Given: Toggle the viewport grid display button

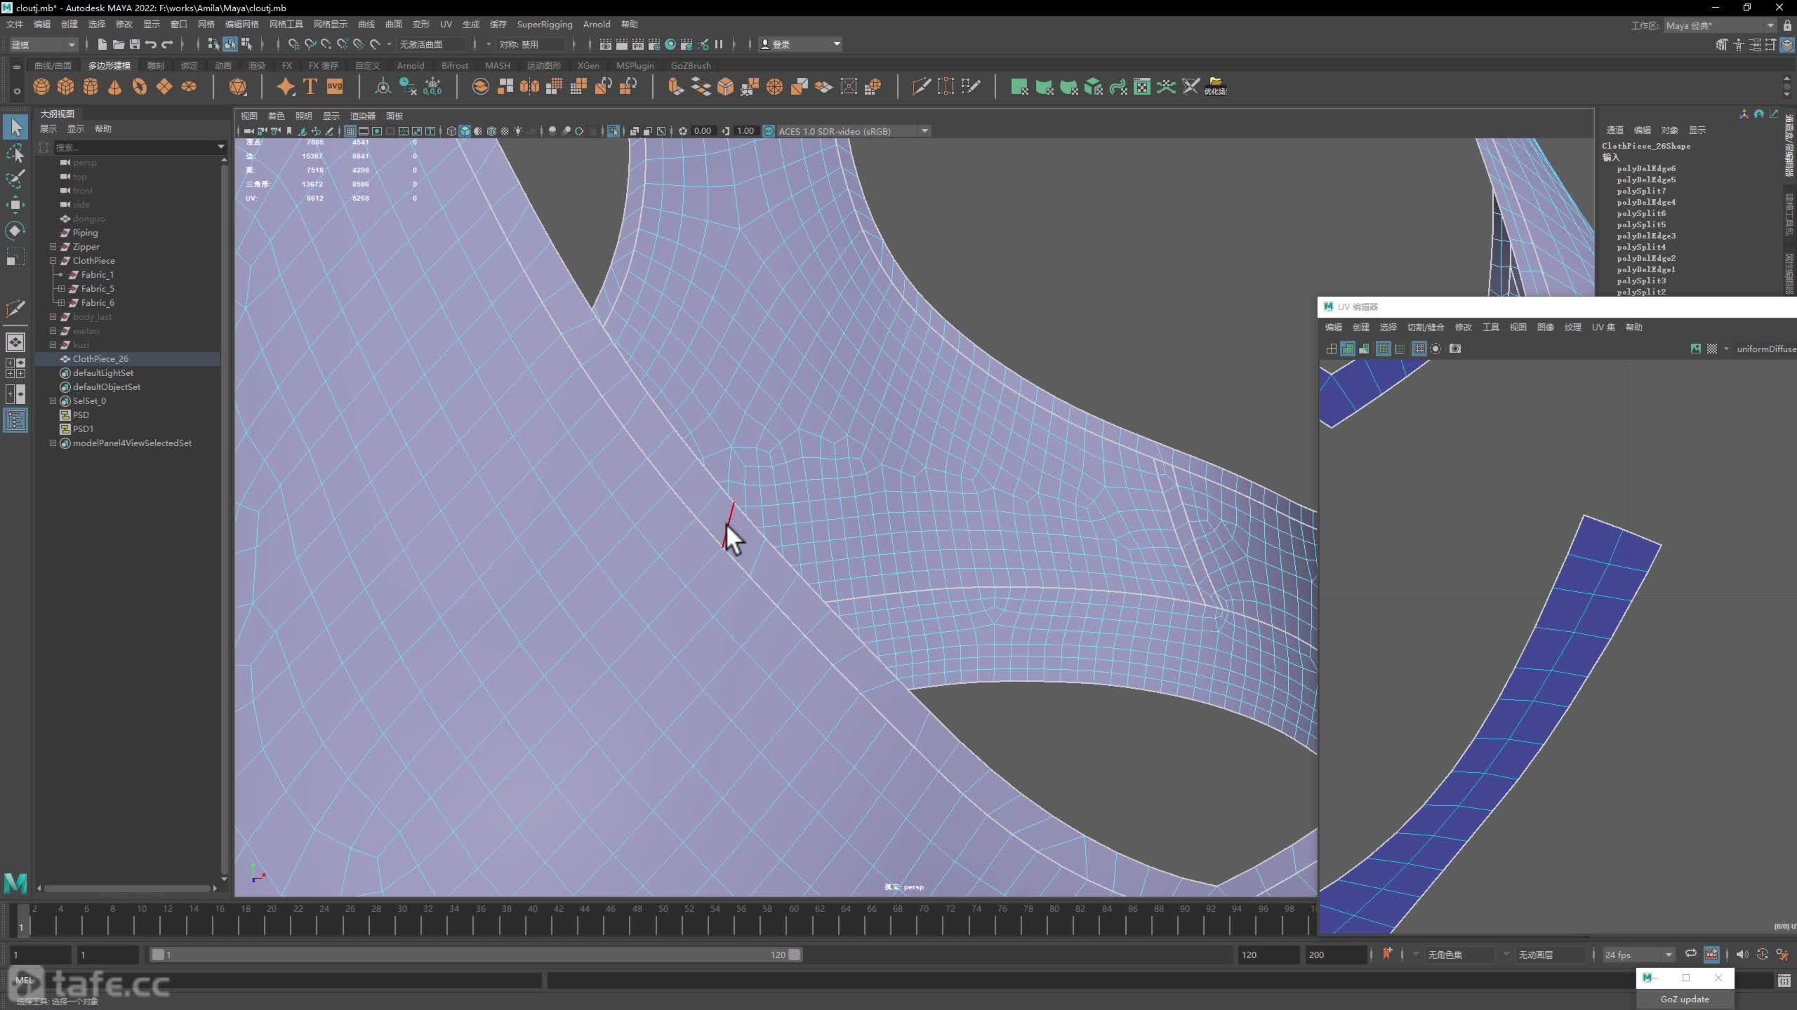Looking at the screenshot, I should point(350,131).
